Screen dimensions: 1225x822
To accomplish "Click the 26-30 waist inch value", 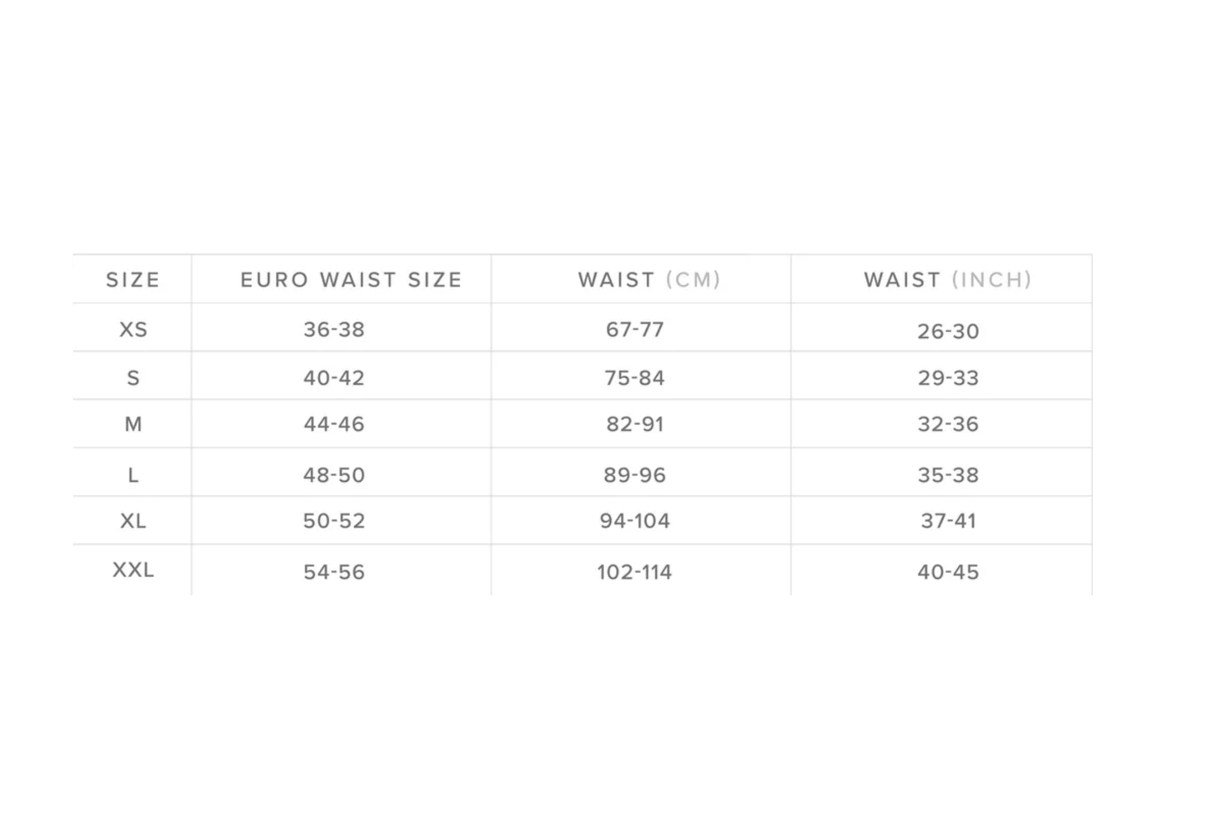I will pos(948,331).
